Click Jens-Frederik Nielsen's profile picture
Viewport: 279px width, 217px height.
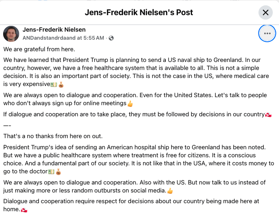click(x=11, y=33)
